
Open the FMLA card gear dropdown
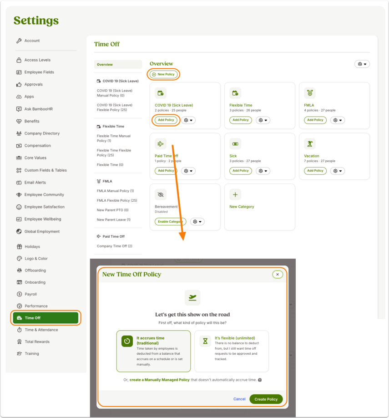pos(338,120)
